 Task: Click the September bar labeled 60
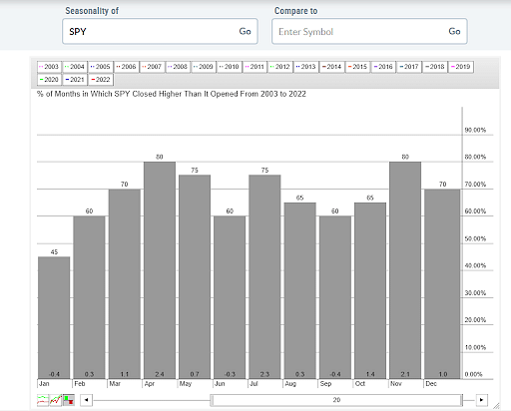click(x=335, y=297)
